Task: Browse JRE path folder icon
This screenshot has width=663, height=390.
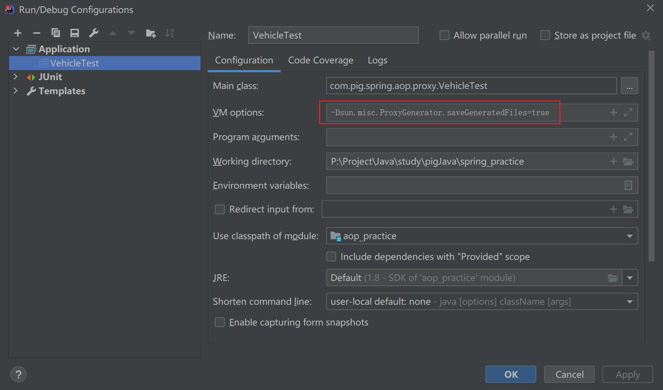Action: coord(613,278)
